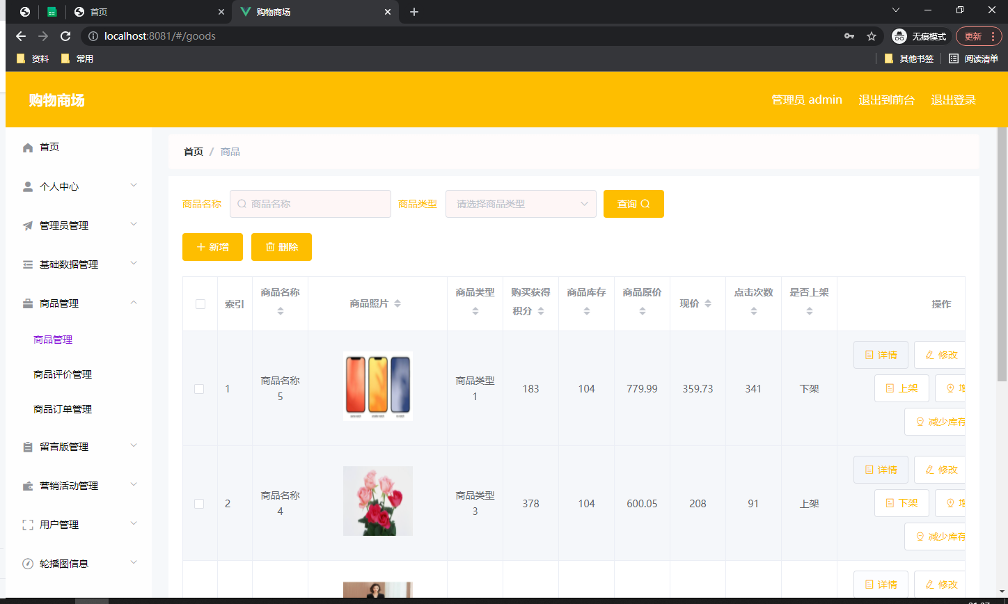The image size is (1008, 604).
Task: Click the bag icon next to 商品管理
Action: coord(26,303)
